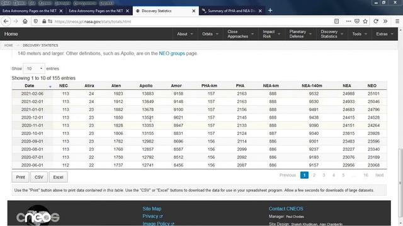This screenshot has height=226, width=403.
Task: Click the 2021-02-06 date cell
Action: pyautogui.click(x=32, y=94)
